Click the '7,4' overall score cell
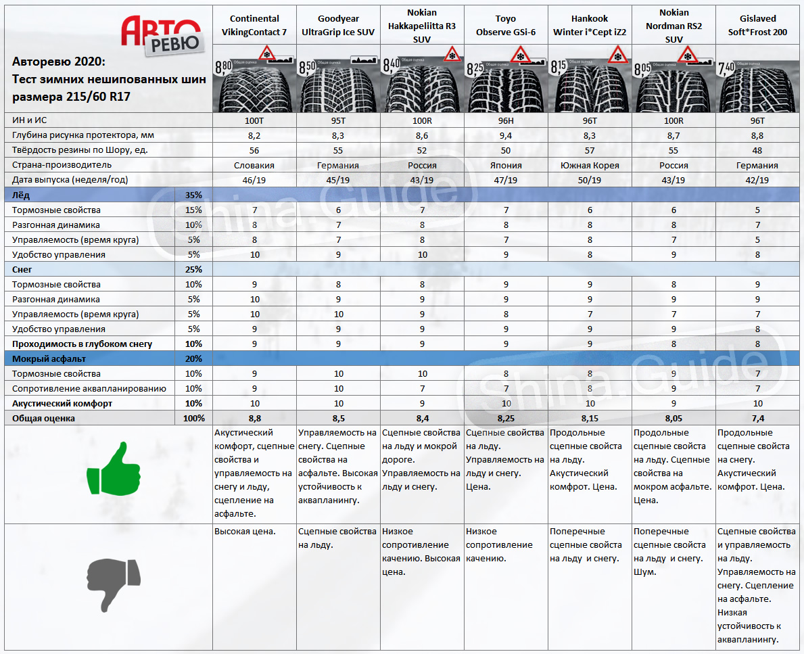This screenshot has width=804, height=654. tap(757, 418)
